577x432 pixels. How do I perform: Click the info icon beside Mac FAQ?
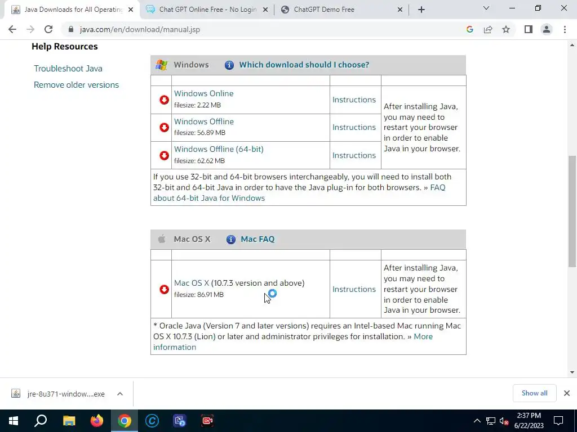(x=230, y=240)
